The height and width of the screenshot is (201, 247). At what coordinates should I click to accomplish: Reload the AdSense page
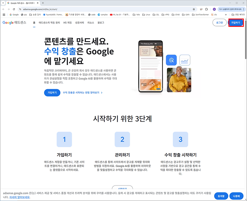(x=14, y=9)
